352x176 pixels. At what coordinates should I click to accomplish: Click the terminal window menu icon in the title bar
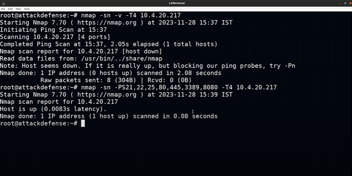pyautogui.click(x=3, y=3)
